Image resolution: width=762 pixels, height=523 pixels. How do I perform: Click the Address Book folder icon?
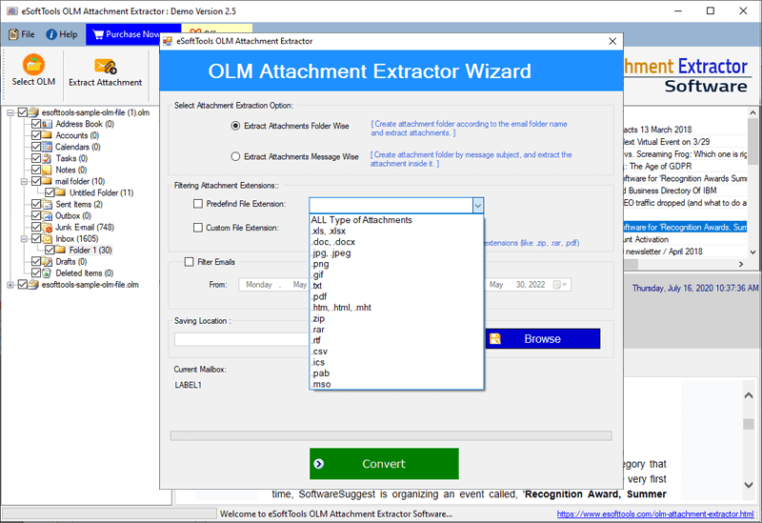click(47, 124)
